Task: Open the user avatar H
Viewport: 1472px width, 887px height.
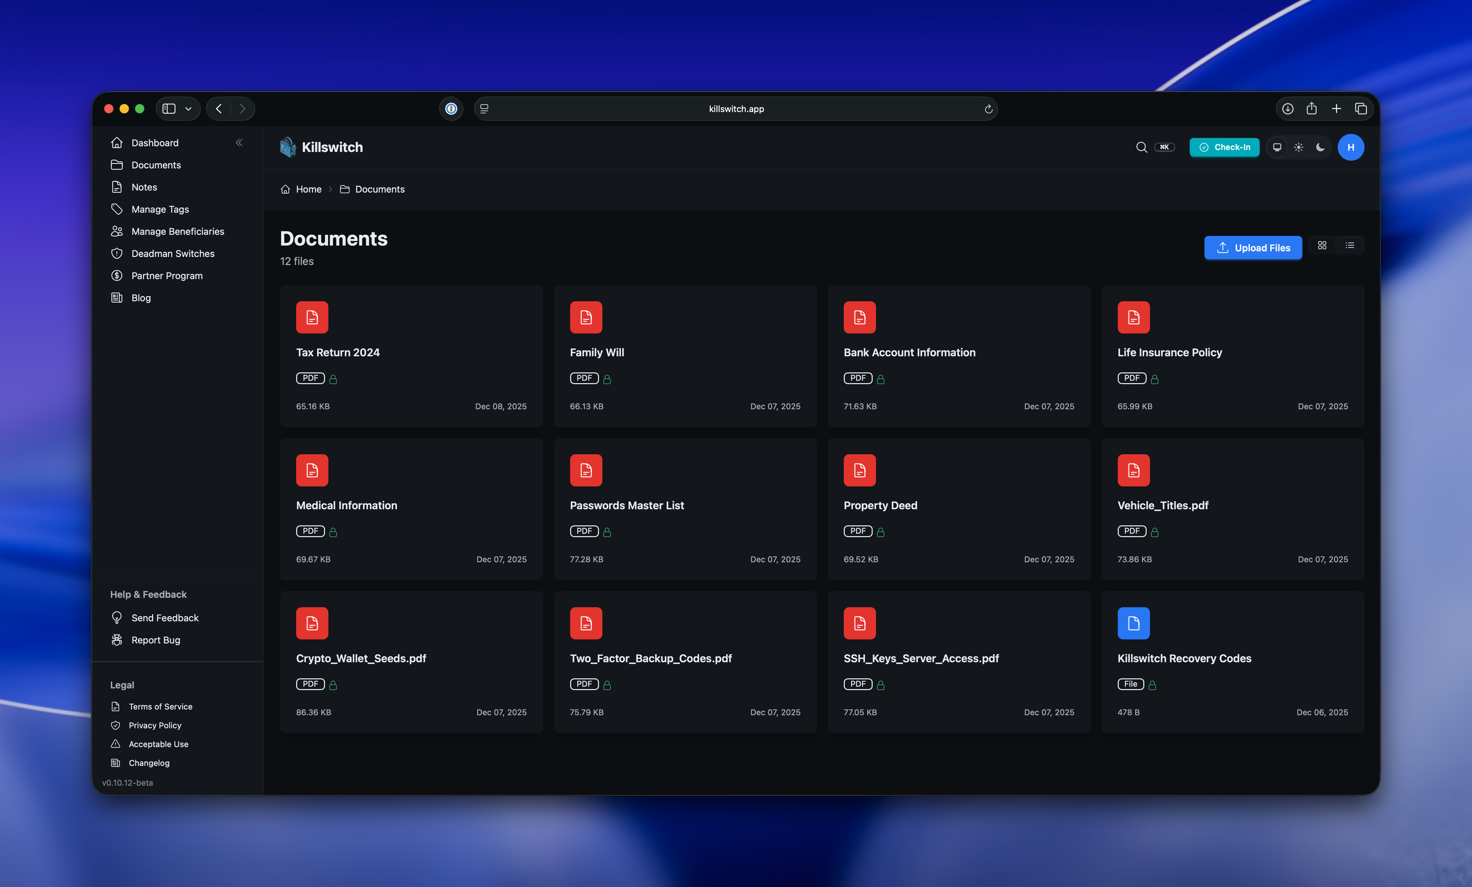Action: tap(1350, 147)
